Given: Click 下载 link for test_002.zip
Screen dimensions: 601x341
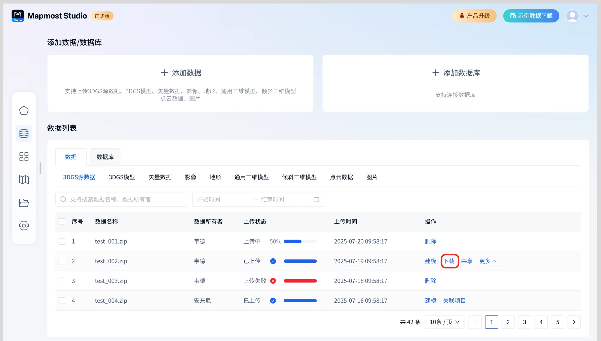Looking at the screenshot, I should [449, 261].
